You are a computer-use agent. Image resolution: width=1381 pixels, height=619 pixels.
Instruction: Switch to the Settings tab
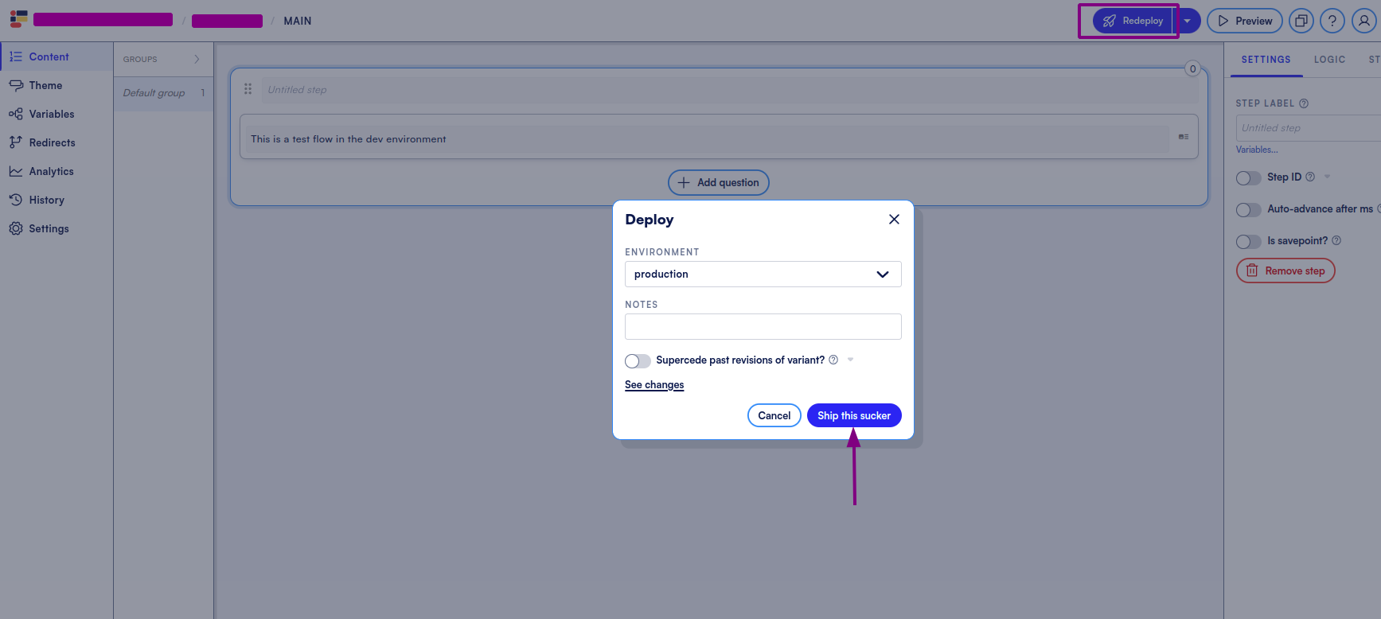(1266, 60)
